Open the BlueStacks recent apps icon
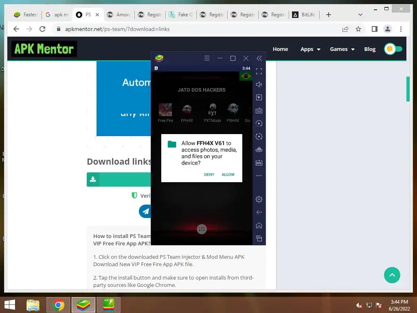The height and width of the screenshot is (313, 417). pyautogui.click(x=259, y=238)
